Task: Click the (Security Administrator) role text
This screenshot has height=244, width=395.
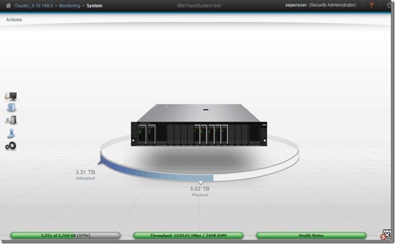Action: pos(332,5)
